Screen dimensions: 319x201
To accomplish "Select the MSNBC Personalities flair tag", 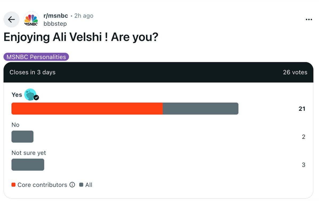I will (x=36, y=57).
